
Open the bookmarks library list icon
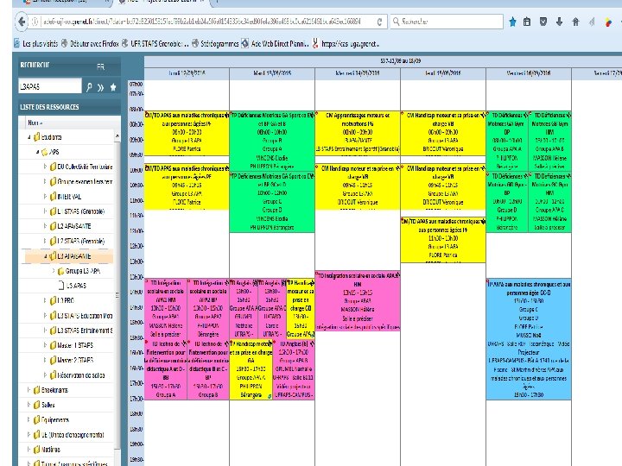527,22
